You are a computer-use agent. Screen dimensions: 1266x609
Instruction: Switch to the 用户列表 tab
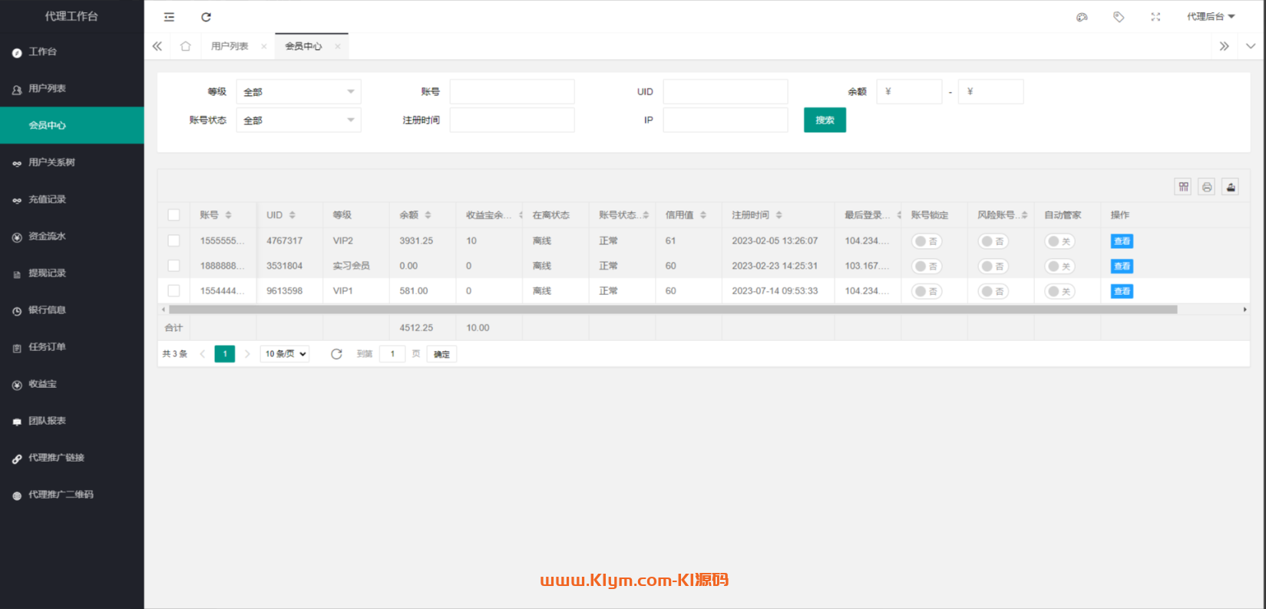(x=230, y=46)
